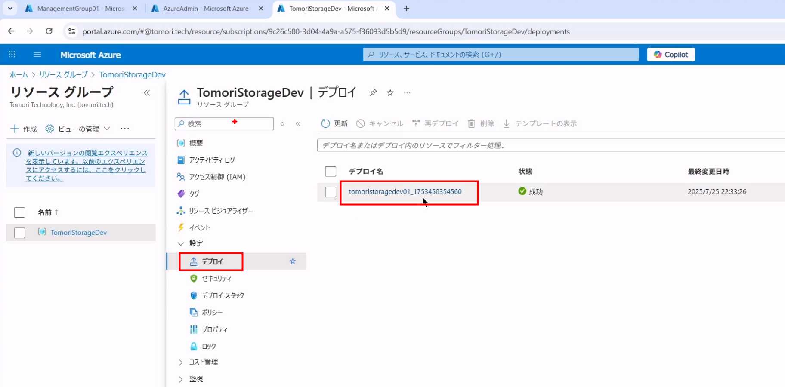Select checkbox for tomoristoragedev01 deployment row

tap(331, 192)
